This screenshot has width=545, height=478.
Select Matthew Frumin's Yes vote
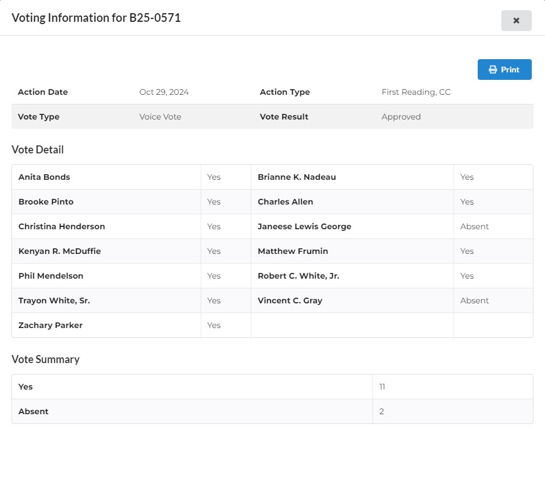(467, 251)
